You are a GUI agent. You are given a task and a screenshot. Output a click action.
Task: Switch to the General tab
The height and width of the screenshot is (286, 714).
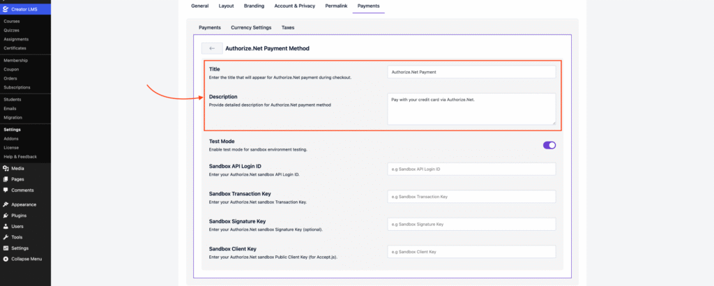tap(200, 6)
